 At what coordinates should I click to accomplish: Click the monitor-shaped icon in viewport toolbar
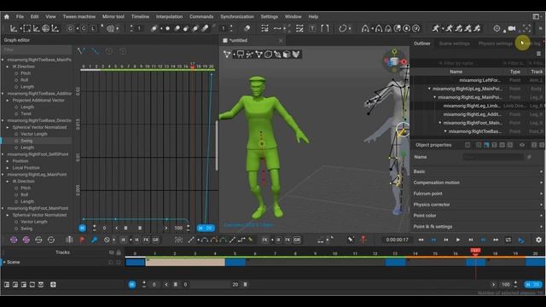[241, 55]
